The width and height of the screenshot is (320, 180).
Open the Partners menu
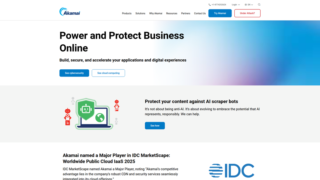pyautogui.click(x=186, y=13)
